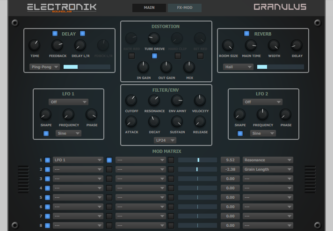The image size is (333, 231).
Task: Toggle the LFO 1 blue button beside Sine
Action: click(46, 133)
